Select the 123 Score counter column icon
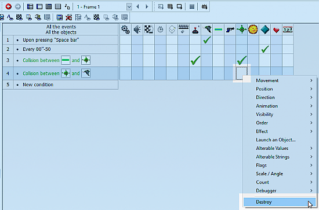319x210 pixels. (288, 30)
